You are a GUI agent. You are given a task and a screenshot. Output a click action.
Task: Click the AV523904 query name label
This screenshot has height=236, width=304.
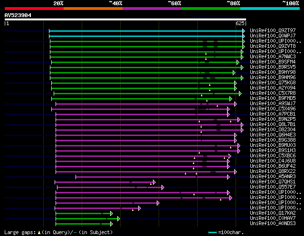point(18,15)
